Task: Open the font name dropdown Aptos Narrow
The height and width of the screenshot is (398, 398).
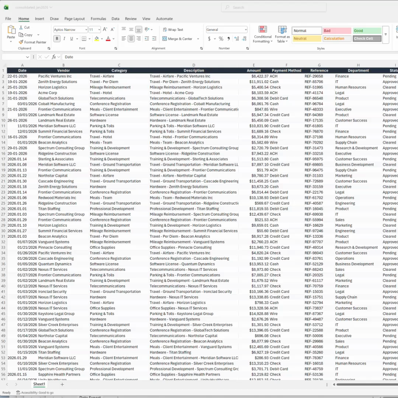Action: (70, 30)
